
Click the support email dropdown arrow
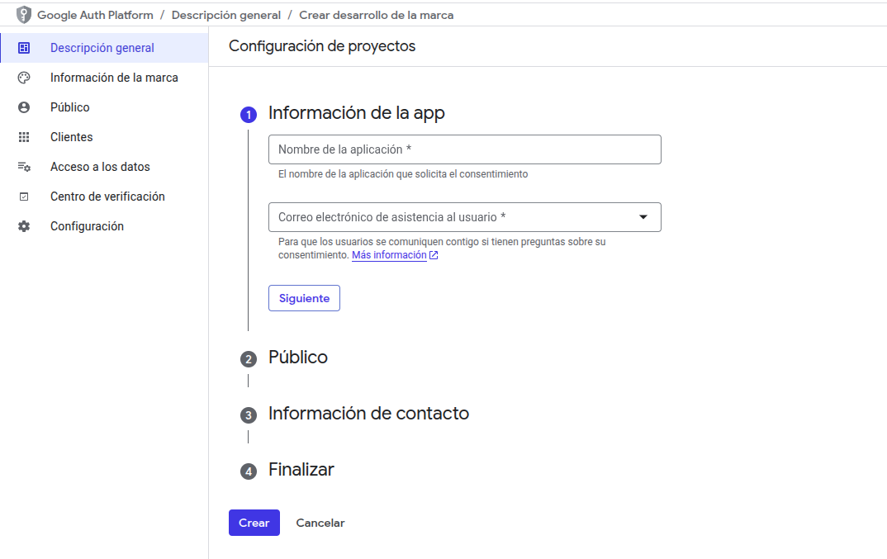tap(643, 217)
